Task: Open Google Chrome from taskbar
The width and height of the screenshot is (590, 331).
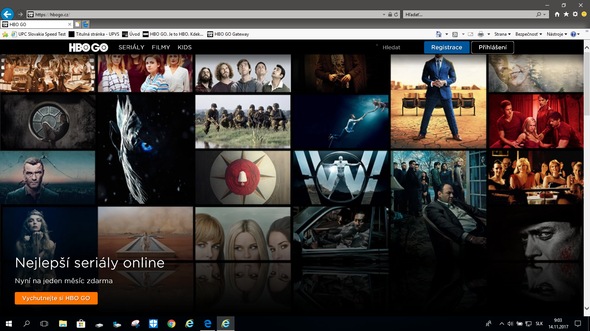Action: 171,324
